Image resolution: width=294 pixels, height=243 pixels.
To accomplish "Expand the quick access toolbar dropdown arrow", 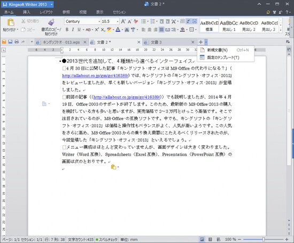I will pyautogui.click(x=32, y=42).
